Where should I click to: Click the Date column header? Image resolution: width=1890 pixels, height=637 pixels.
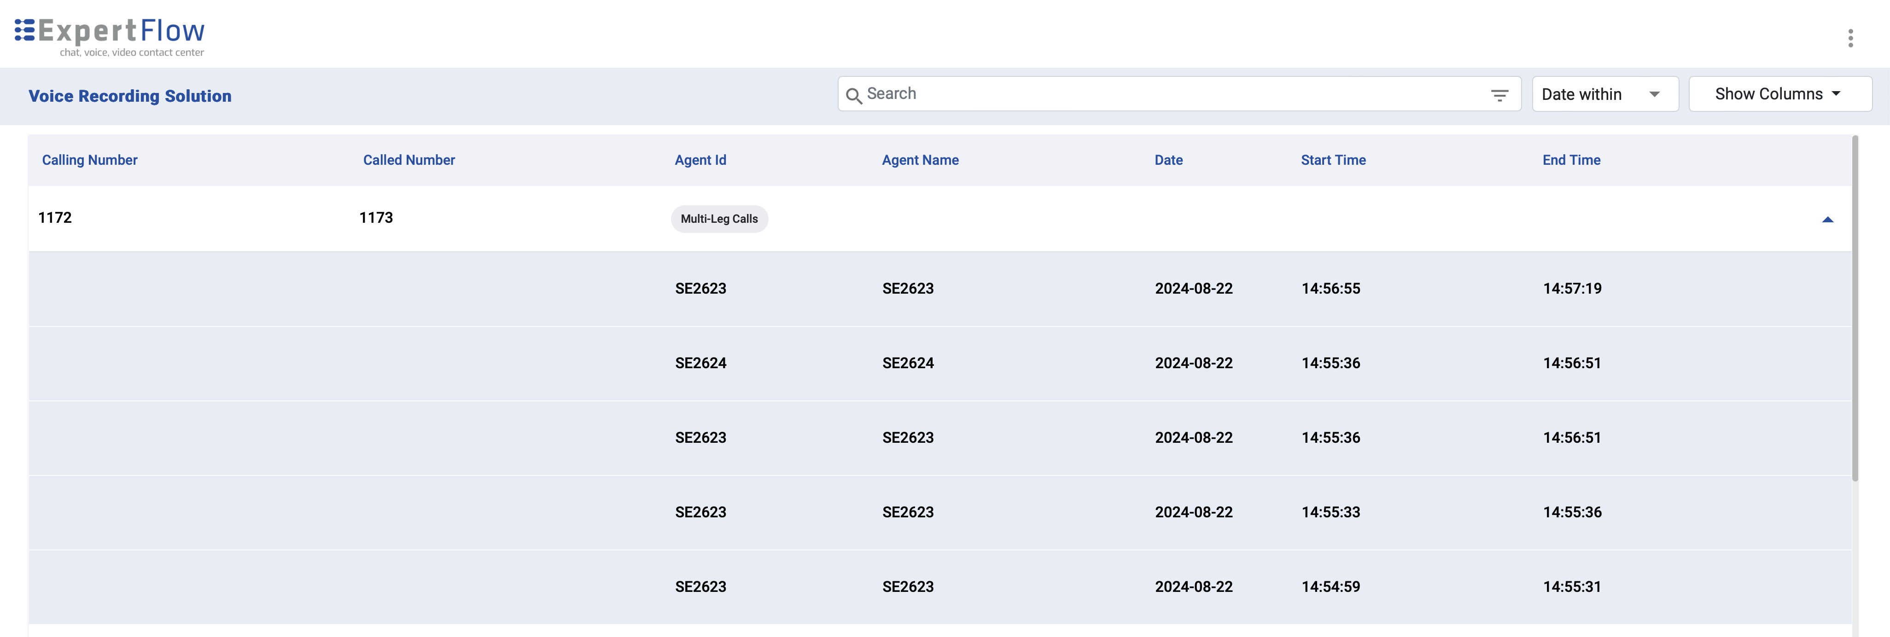click(1168, 160)
